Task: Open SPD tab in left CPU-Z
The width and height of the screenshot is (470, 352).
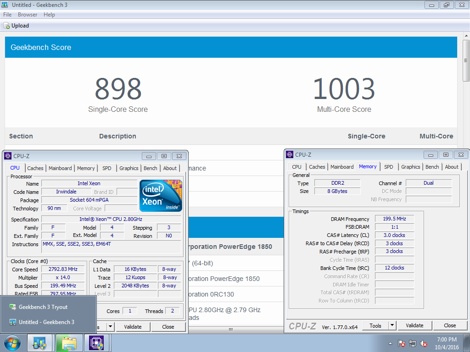Action: pyautogui.click(x=106, y=168)
